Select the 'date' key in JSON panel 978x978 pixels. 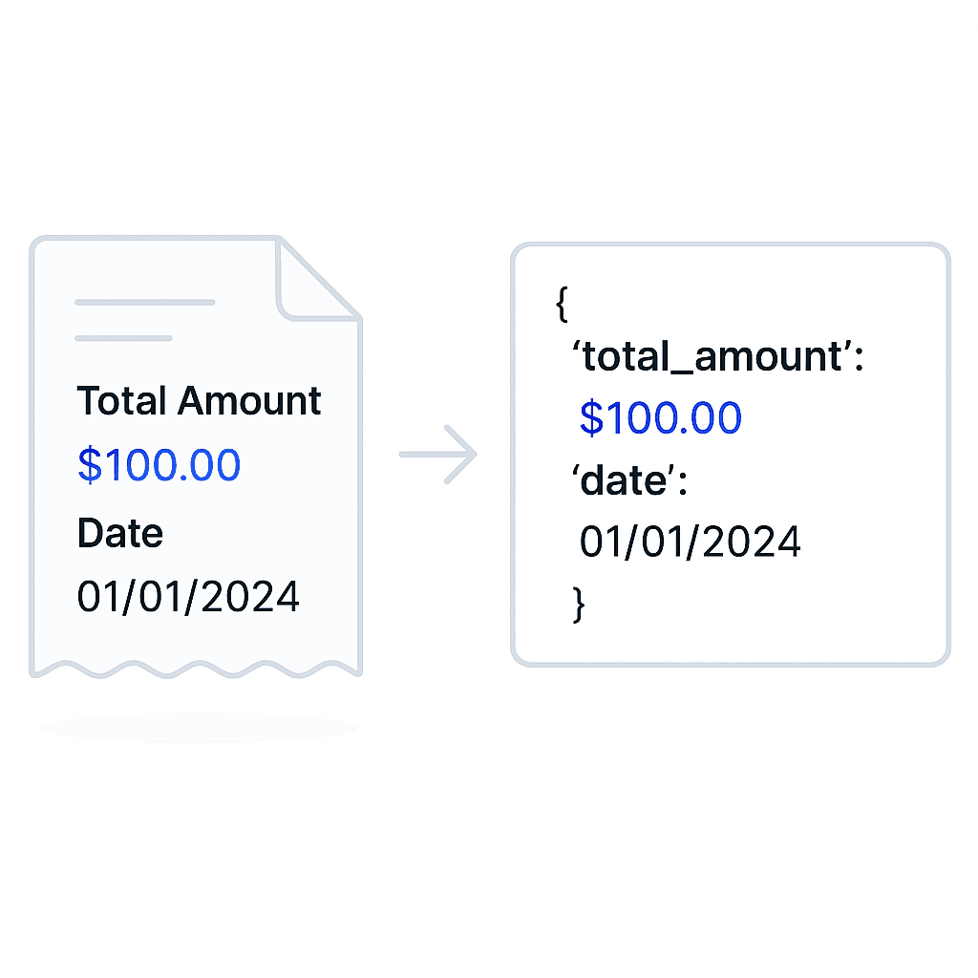tap(624, 480)
